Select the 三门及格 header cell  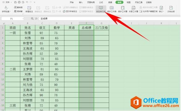(x=101, y=28)
